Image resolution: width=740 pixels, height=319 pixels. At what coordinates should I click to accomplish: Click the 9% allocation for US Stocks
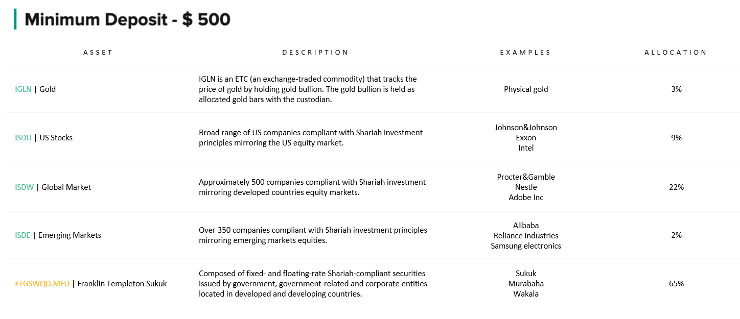(677, 138)
